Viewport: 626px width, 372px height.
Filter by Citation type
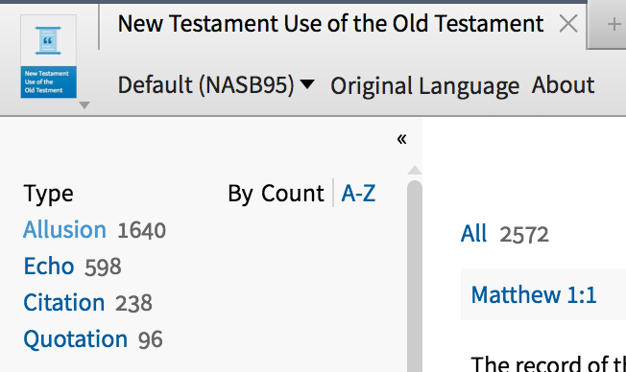[x=64, y=302]
